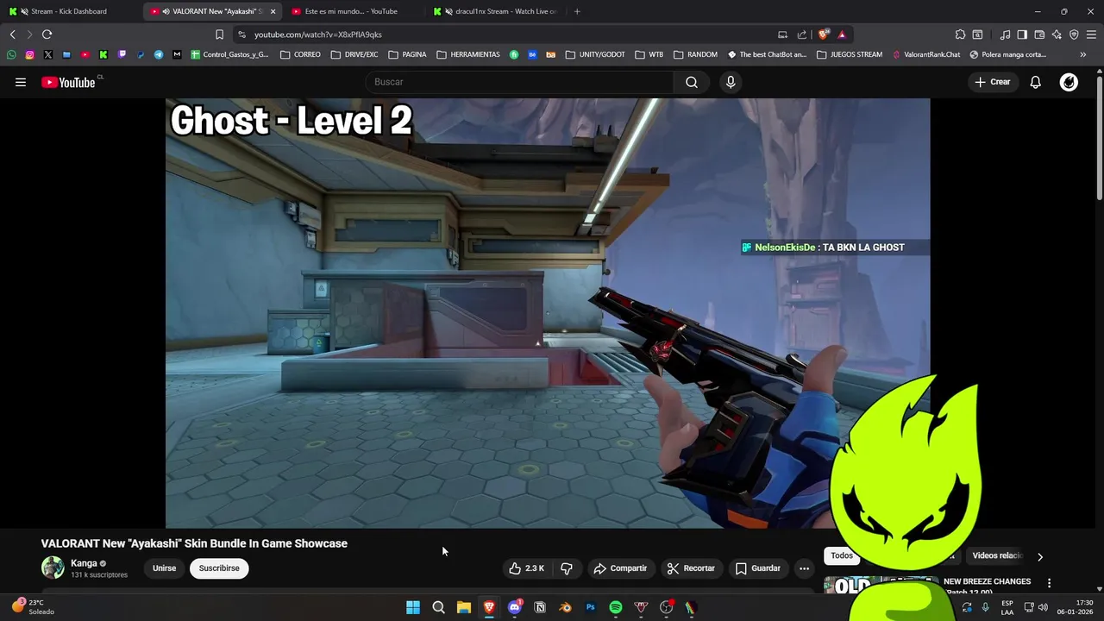Image resolution: width=1104 pixels, height=621 pixels.
Task: Switch to the Este es mi mundo YouTube tab
Action: pos(351,11)
